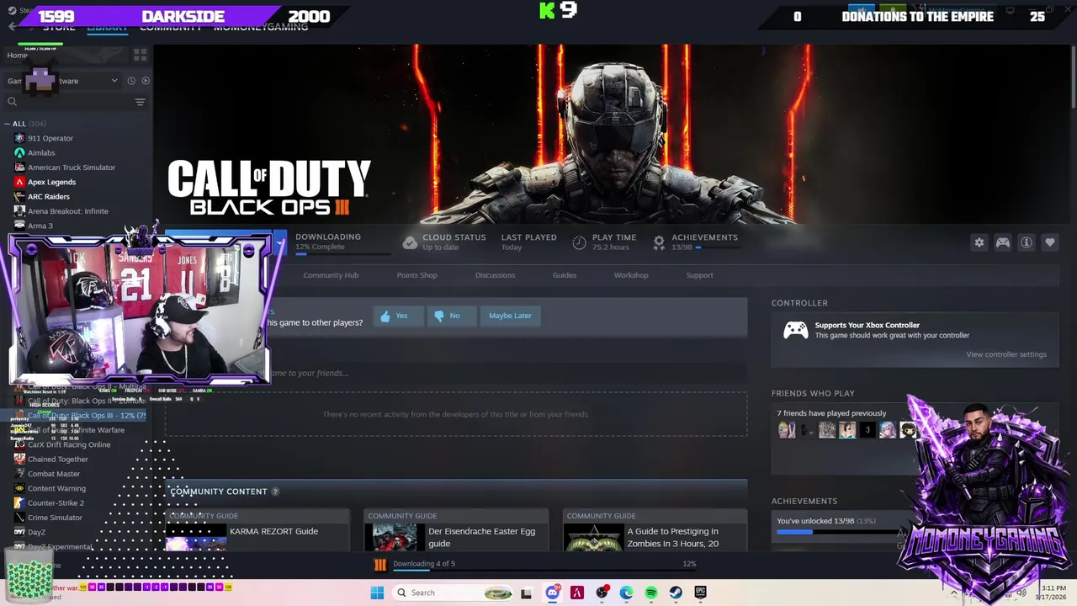Select Content Warning in library list
Viewport: 1077px width, 606px height.
[56, 488]
